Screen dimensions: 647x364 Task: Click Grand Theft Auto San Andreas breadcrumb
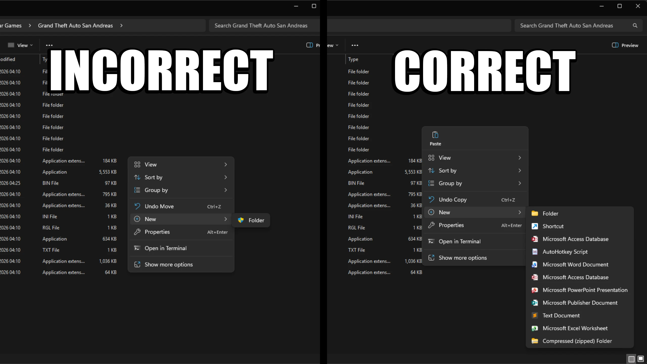pos(75,26)
